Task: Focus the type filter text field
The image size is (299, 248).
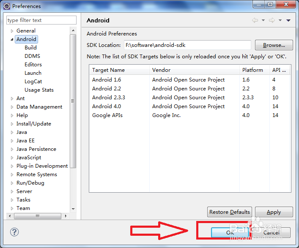Action: click(x=41, y=20)
